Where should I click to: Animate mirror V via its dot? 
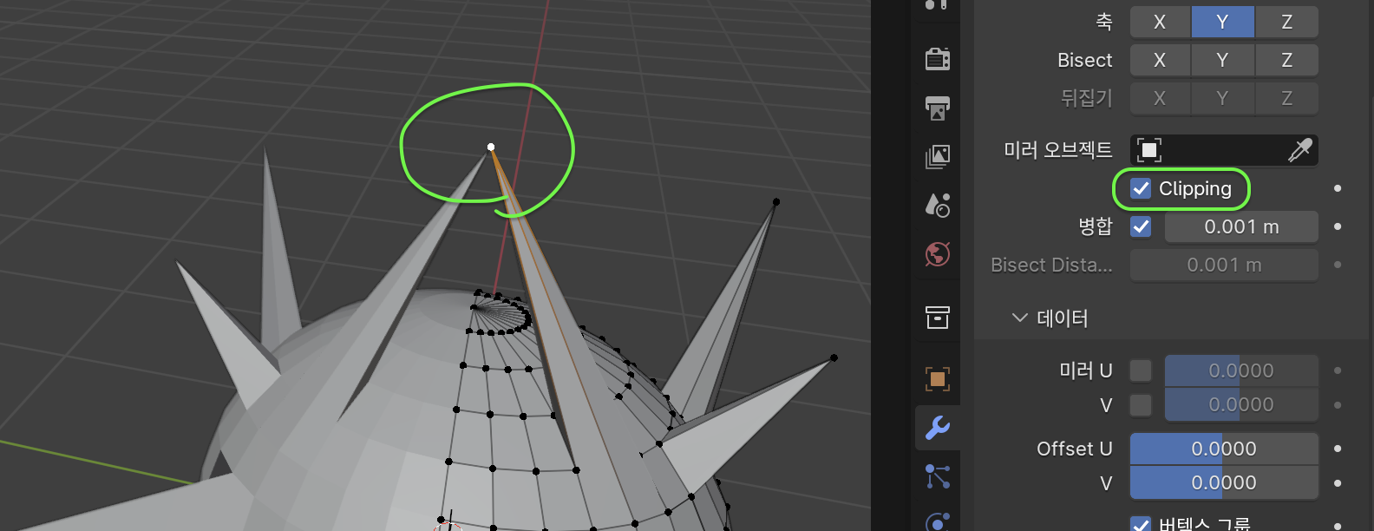(x=1338, y=404)
